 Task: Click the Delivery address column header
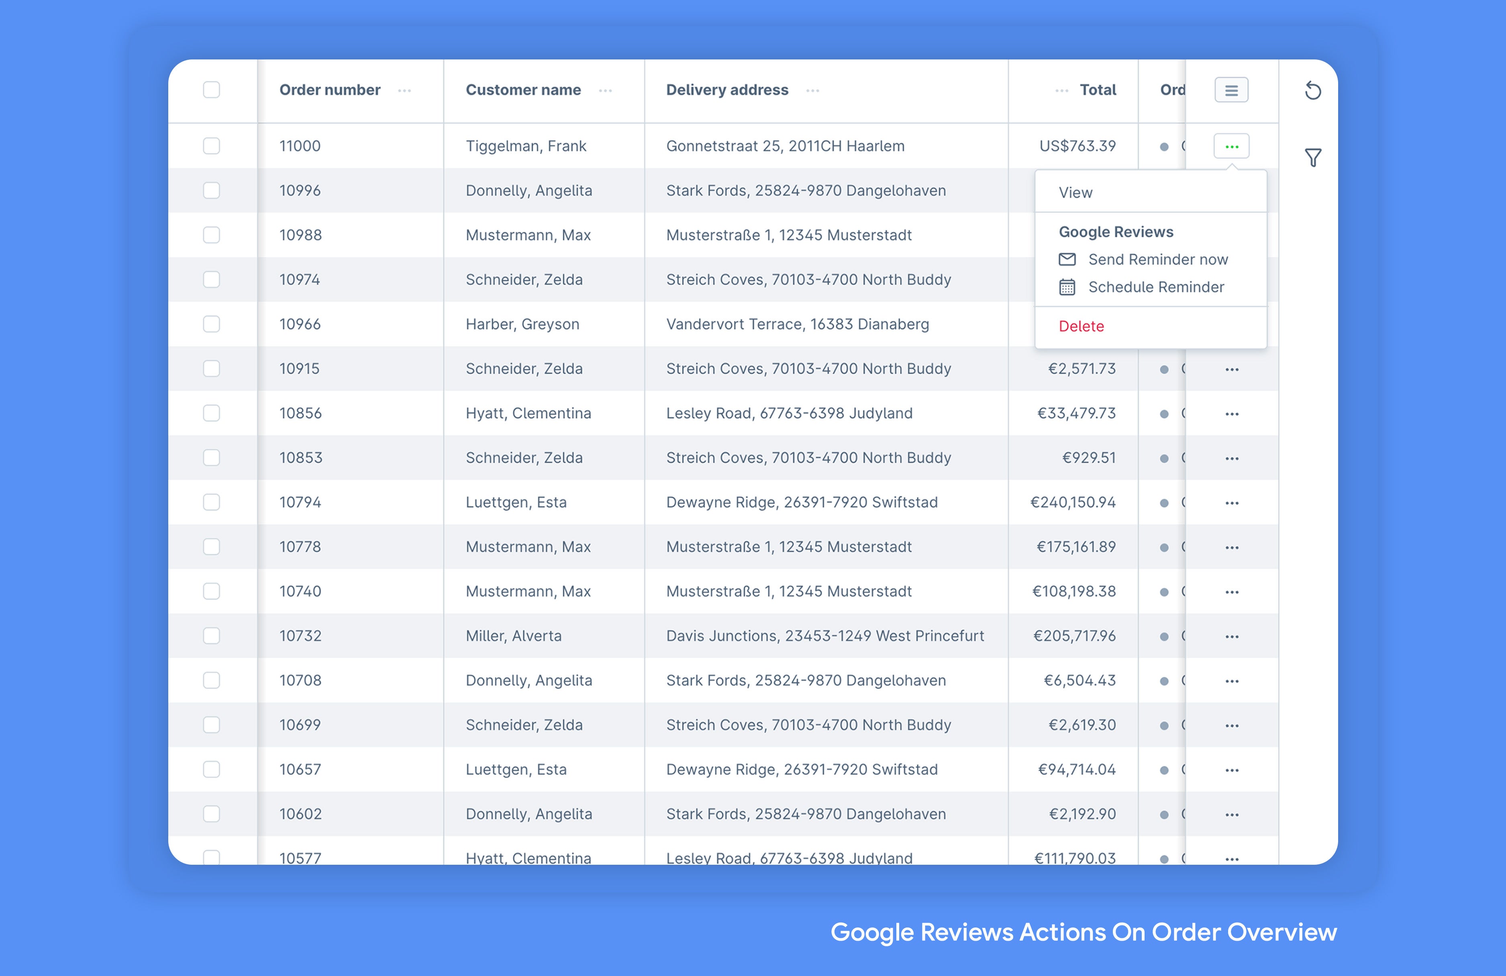click(727, 90)
